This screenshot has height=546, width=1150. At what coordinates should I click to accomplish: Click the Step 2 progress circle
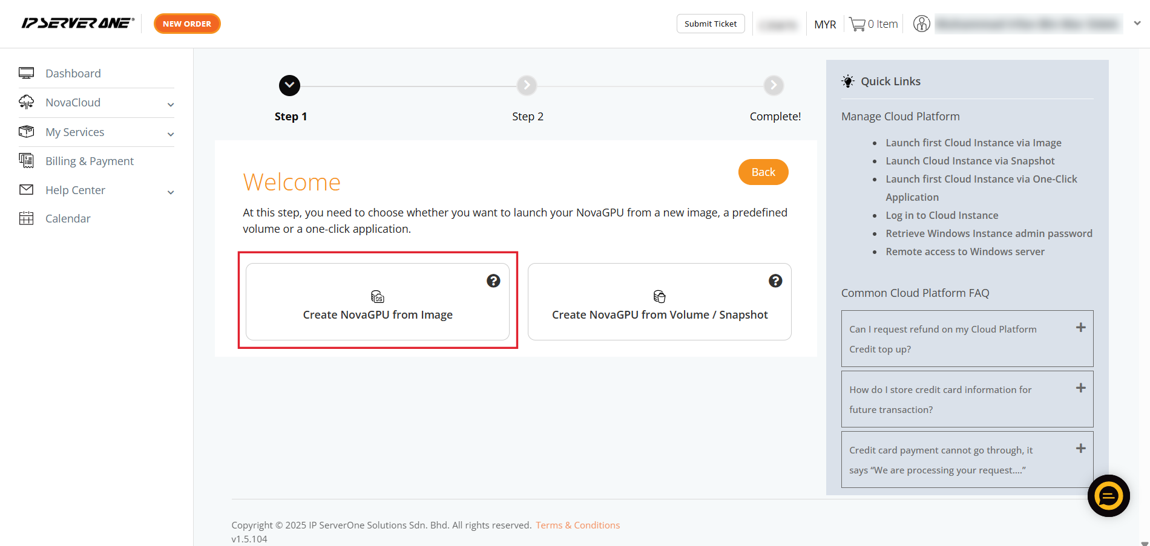(x=527, y=85)
